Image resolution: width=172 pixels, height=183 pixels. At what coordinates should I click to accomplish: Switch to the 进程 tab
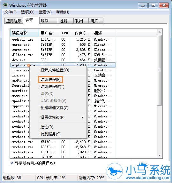click(x=31, y=20)
